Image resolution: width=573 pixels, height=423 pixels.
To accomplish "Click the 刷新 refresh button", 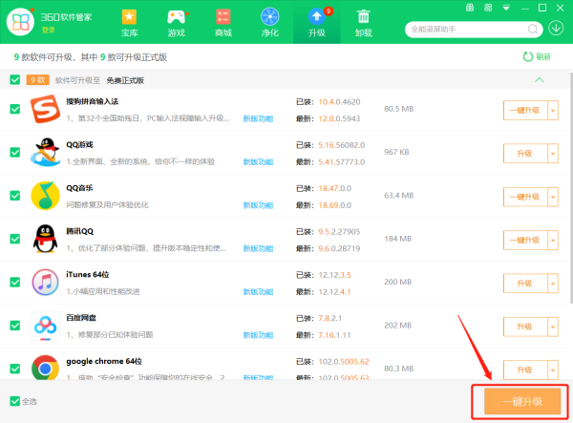I will coord(537,56).
